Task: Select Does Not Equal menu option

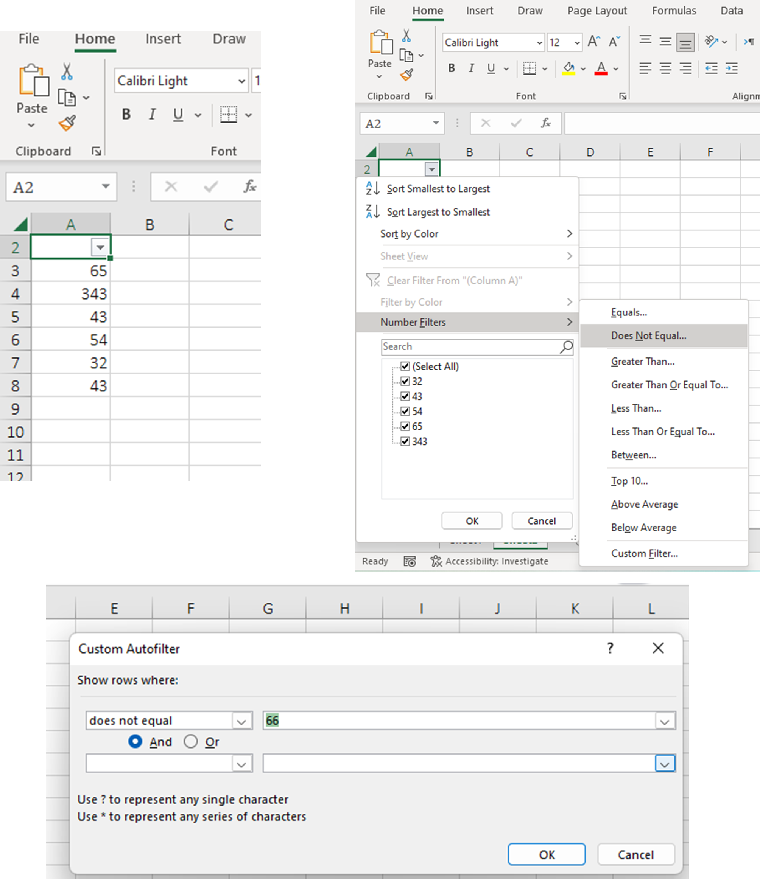Action: (648, 335)
